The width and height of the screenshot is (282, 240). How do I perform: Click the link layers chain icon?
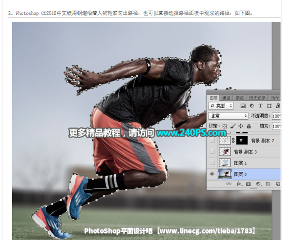pos(229,184)
